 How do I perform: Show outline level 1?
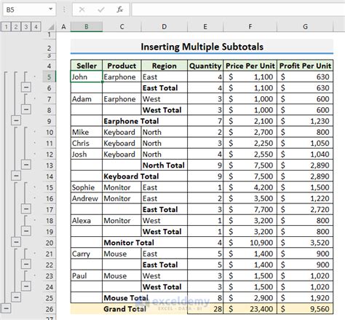(6, 27)
